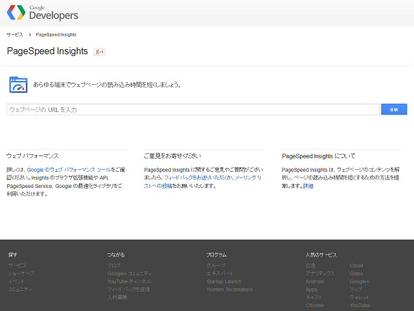Click the PageSpeed speedometer icon
This screenshot has width=414, height=311.
coord(18,85)
